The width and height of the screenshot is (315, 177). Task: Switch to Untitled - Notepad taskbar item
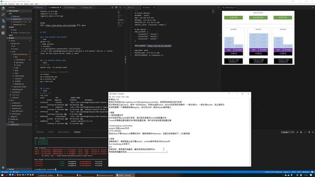[125, 175]
